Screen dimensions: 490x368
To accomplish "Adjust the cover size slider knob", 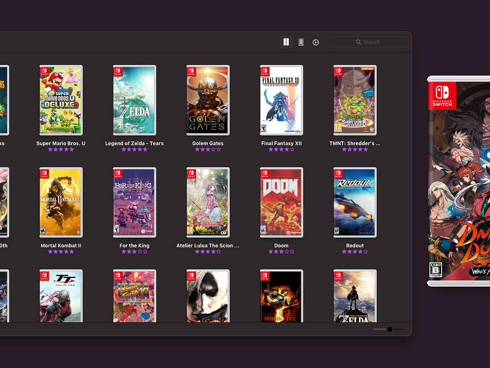I will click(390, 329).
